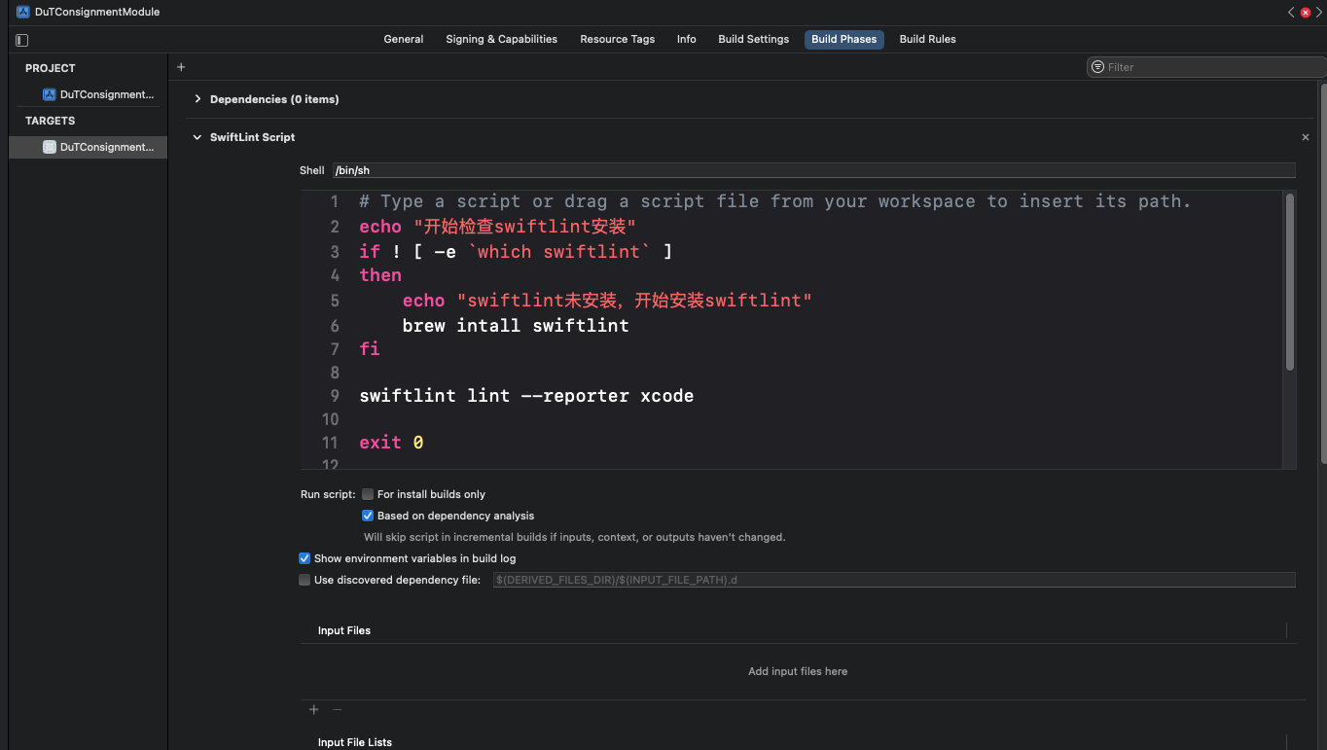Click the main editor vertical scrollbar
This screenshot has width=1327, height=750.
pyautogui.click(x=1323, y=272)
